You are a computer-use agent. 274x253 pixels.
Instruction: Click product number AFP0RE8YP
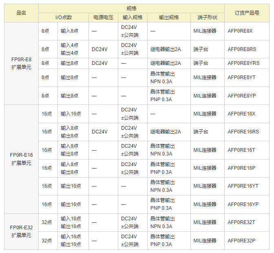(242, 96)
